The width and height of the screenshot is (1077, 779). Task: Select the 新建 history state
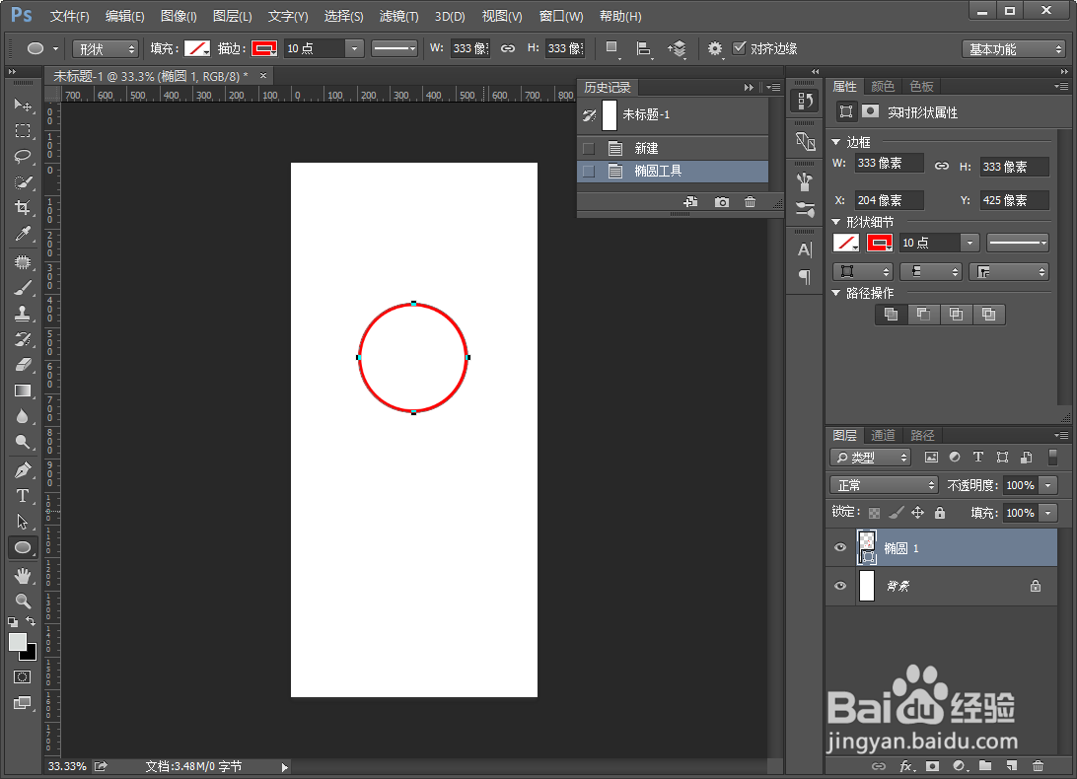pyautogui.click(x=673, y=148)
